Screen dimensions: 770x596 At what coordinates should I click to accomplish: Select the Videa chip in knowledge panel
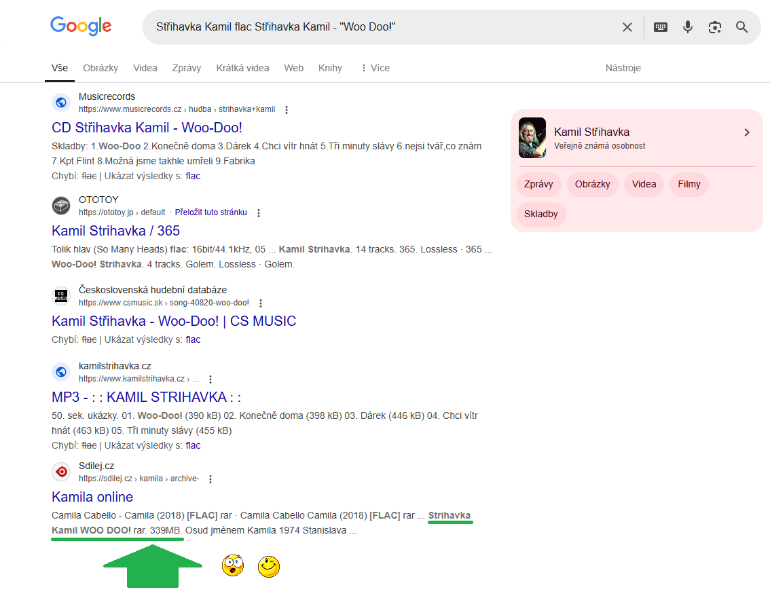tap(644, 184)
